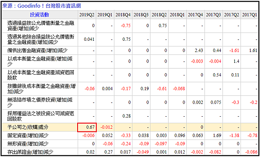Click the 0.44 value in 備供出售金融資產 row
This screenshot has height=157, width=260.
217,50
